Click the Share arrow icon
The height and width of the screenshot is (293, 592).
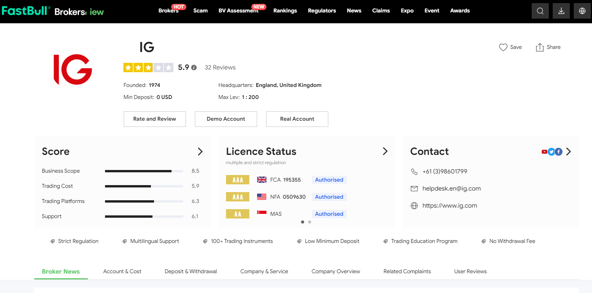pos(539,47)
